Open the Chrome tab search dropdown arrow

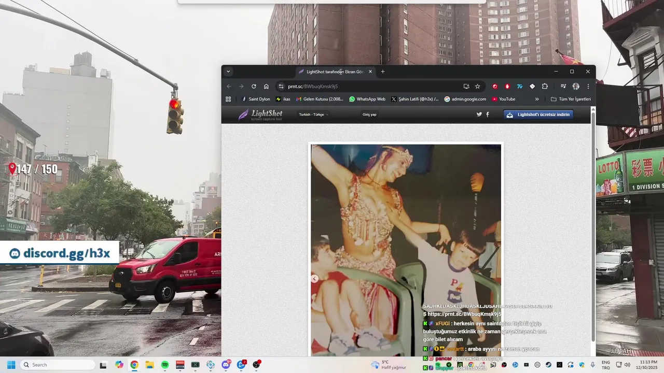(x=228, y=71)
